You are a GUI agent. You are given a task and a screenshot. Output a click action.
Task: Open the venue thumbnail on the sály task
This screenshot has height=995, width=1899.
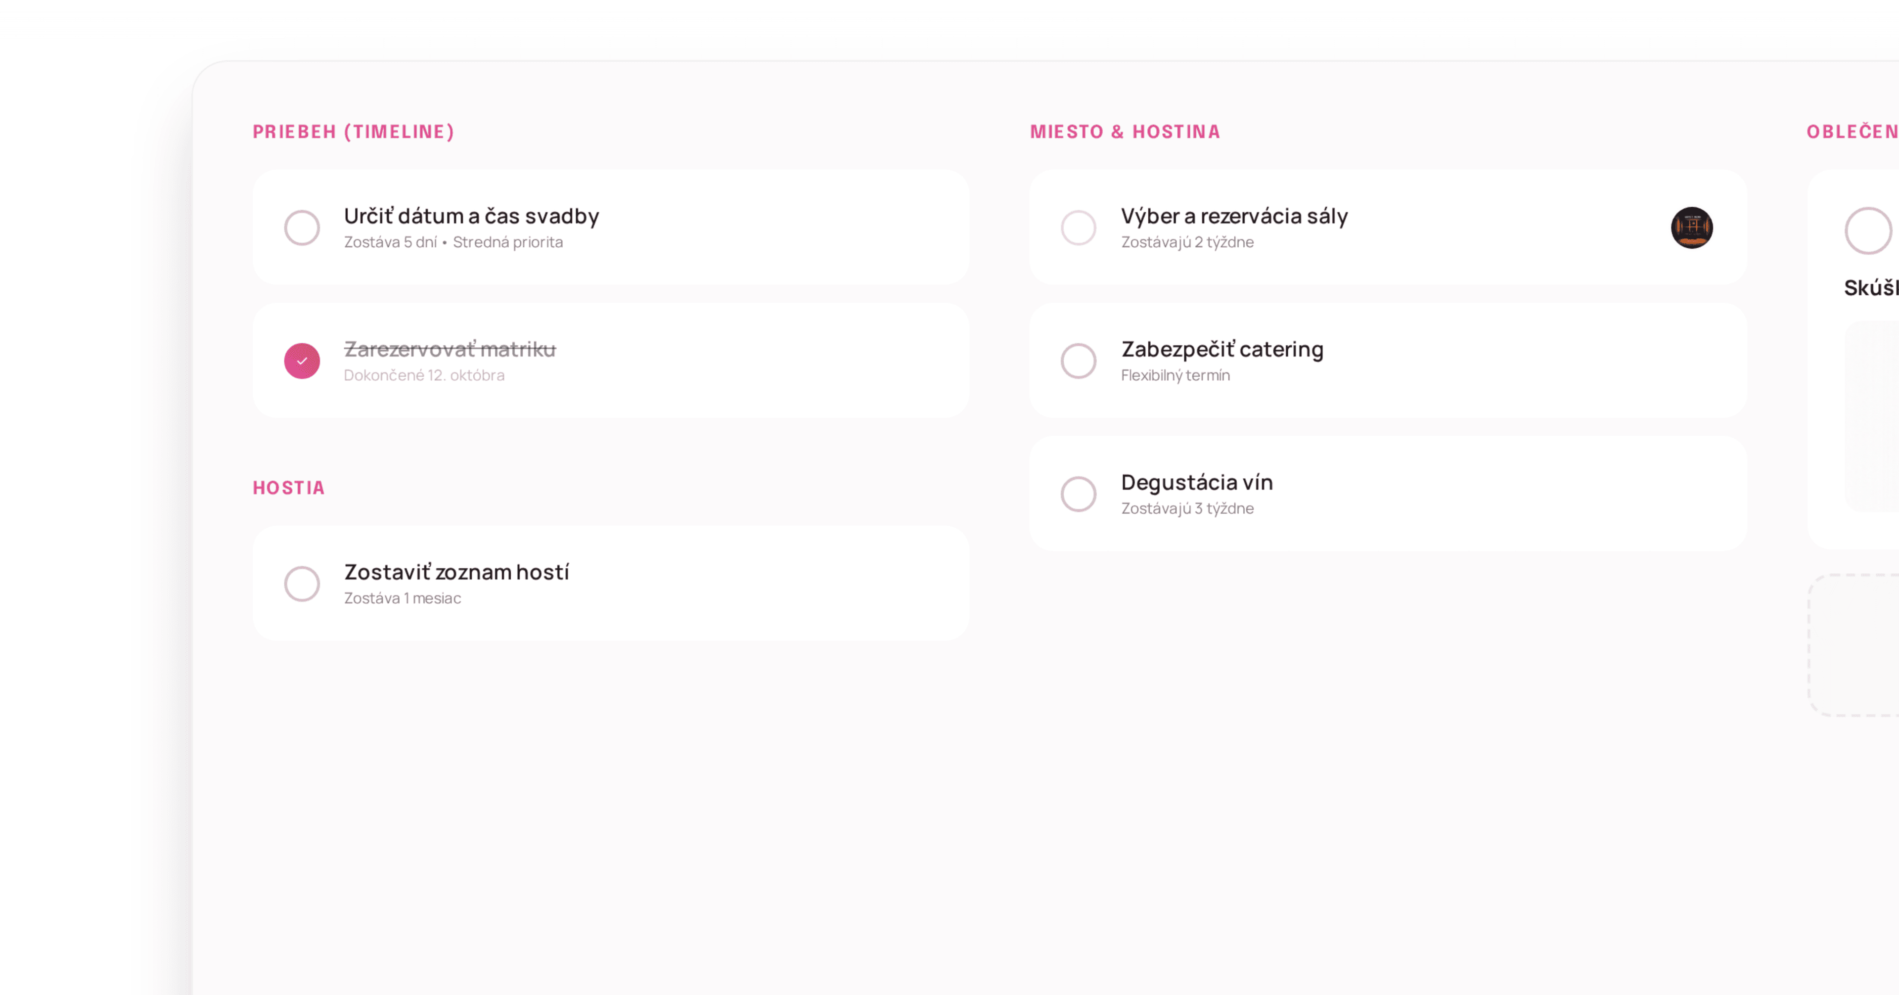click(x=1692, y=228)
